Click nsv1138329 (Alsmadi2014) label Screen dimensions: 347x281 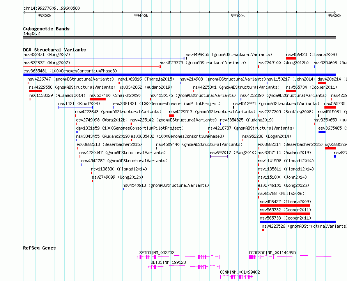click(x=57, y=95)
